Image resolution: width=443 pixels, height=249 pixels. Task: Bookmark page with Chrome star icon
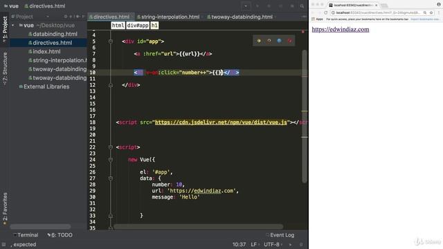tap(431, 12)
